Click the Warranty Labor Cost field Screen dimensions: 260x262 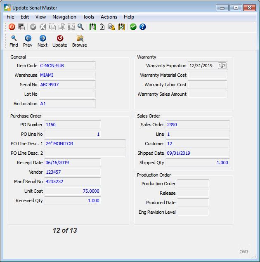[x=208, y=85]
